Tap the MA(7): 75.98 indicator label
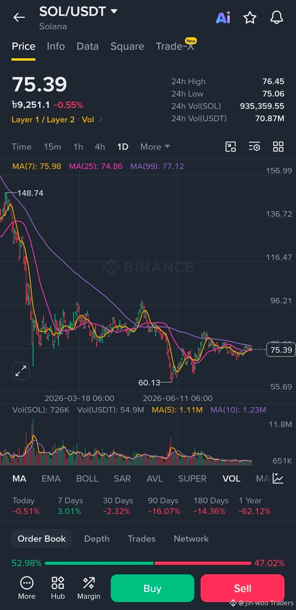Image resolution: width=296 pixels, height=610 pixels. pos(37,166)
